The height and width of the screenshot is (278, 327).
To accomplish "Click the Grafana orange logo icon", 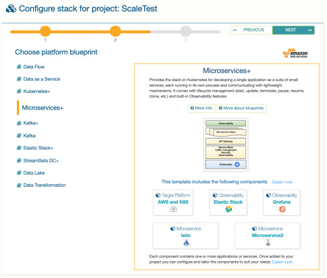I will (x=282, y=209).
